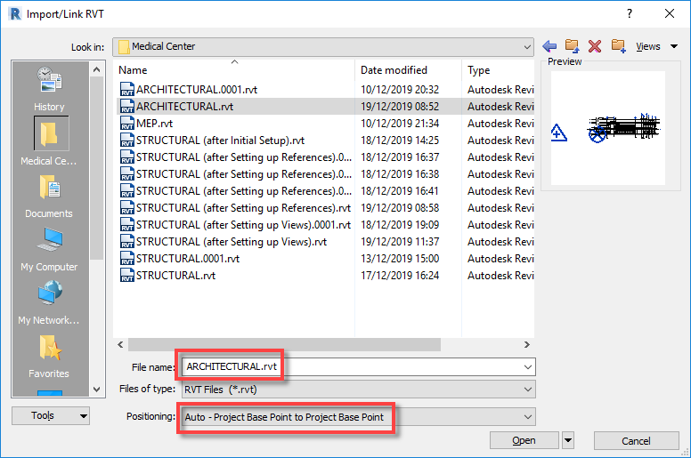Click the Open button
691x458 pixels.
[x=524, y=440]
